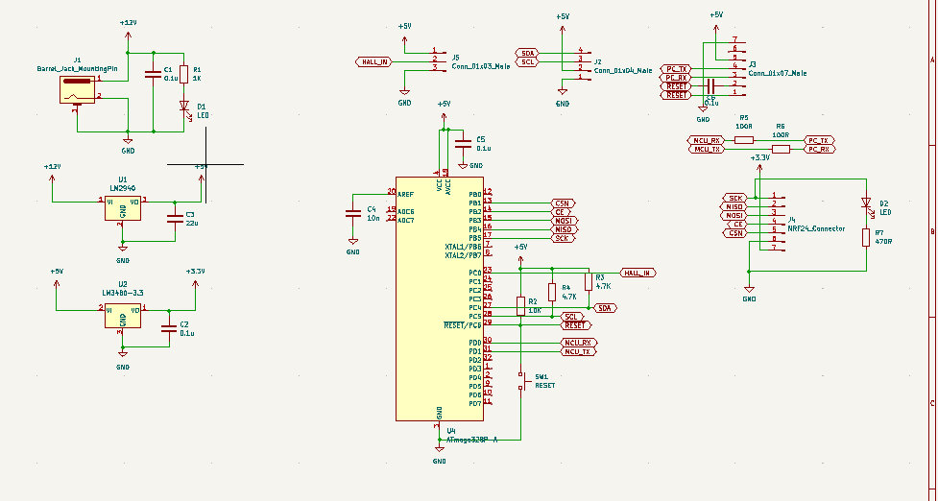Viewport: 938px width, 501px height.
Task: Select the U1 LM2940 regulator symbol
Action: click(x=123, y=208)
